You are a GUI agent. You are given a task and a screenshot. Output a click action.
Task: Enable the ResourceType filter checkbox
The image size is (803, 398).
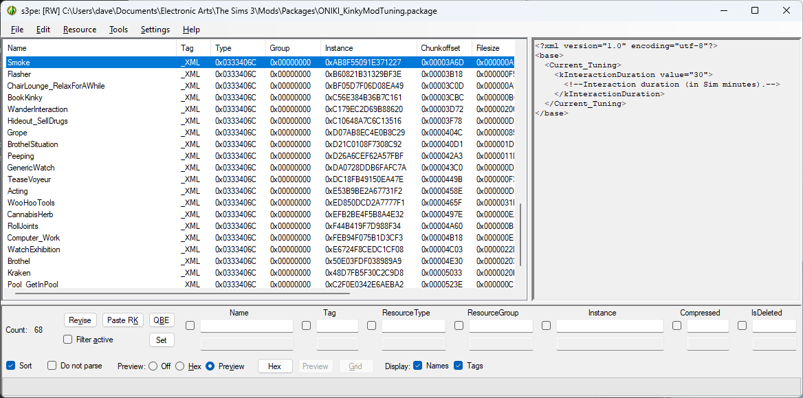[x=372, y=325]
